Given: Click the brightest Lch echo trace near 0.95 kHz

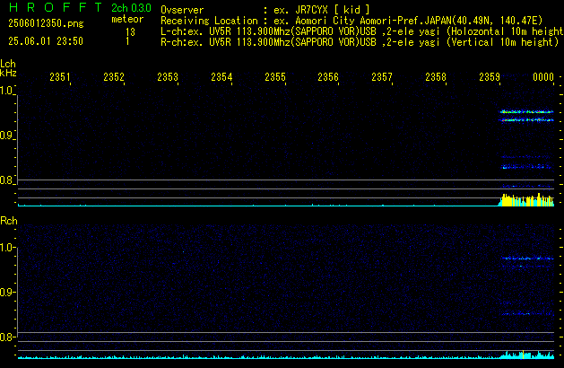Looking at the screenshot, I should (526, 111).
